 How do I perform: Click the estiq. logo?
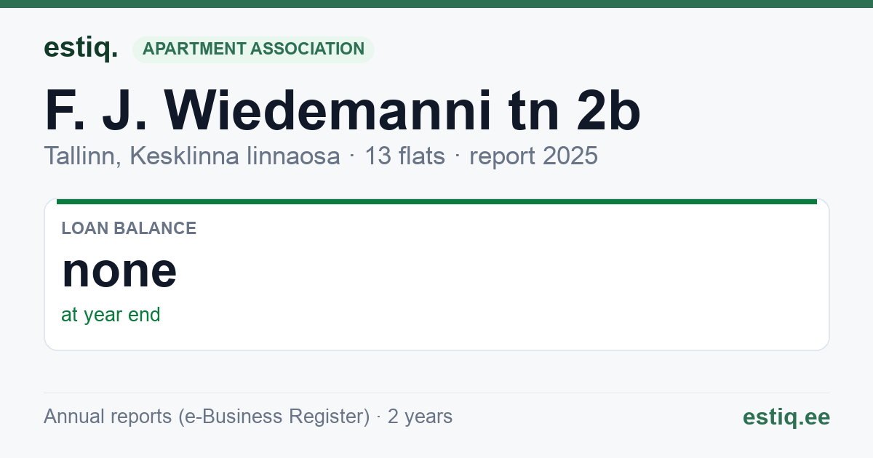pyautogui.click(x=81, y=49)
